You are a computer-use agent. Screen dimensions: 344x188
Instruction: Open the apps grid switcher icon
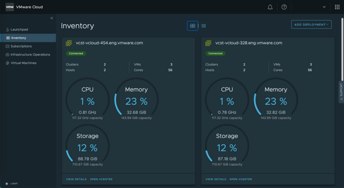coord(337,7)
